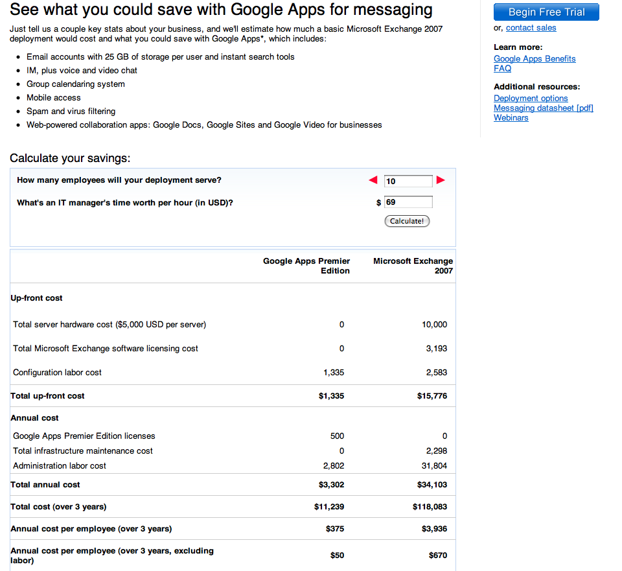Image resolution: width=622 pixels, height=571 pixels.
Task: Click the Administration labor cost row label
Action: 60,466
